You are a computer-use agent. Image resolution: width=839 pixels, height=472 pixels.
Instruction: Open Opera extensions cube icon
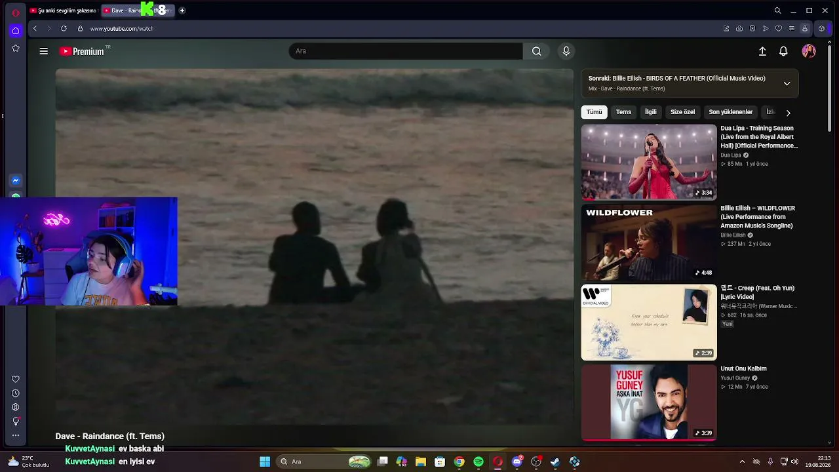822,28
